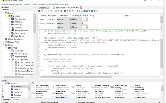The image size is (166, 103).
Task: Click the multicolored syntax color icon
Action: [x=65, y=11]
